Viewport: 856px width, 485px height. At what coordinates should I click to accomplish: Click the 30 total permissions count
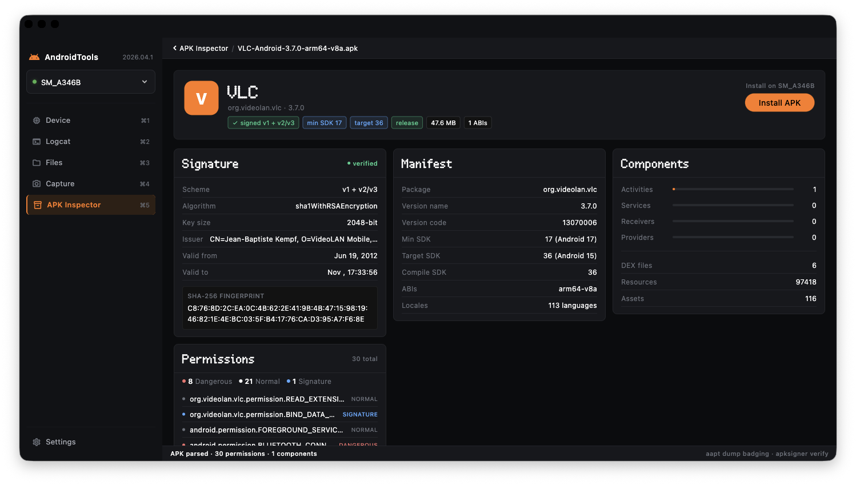[x=365, y=359]
